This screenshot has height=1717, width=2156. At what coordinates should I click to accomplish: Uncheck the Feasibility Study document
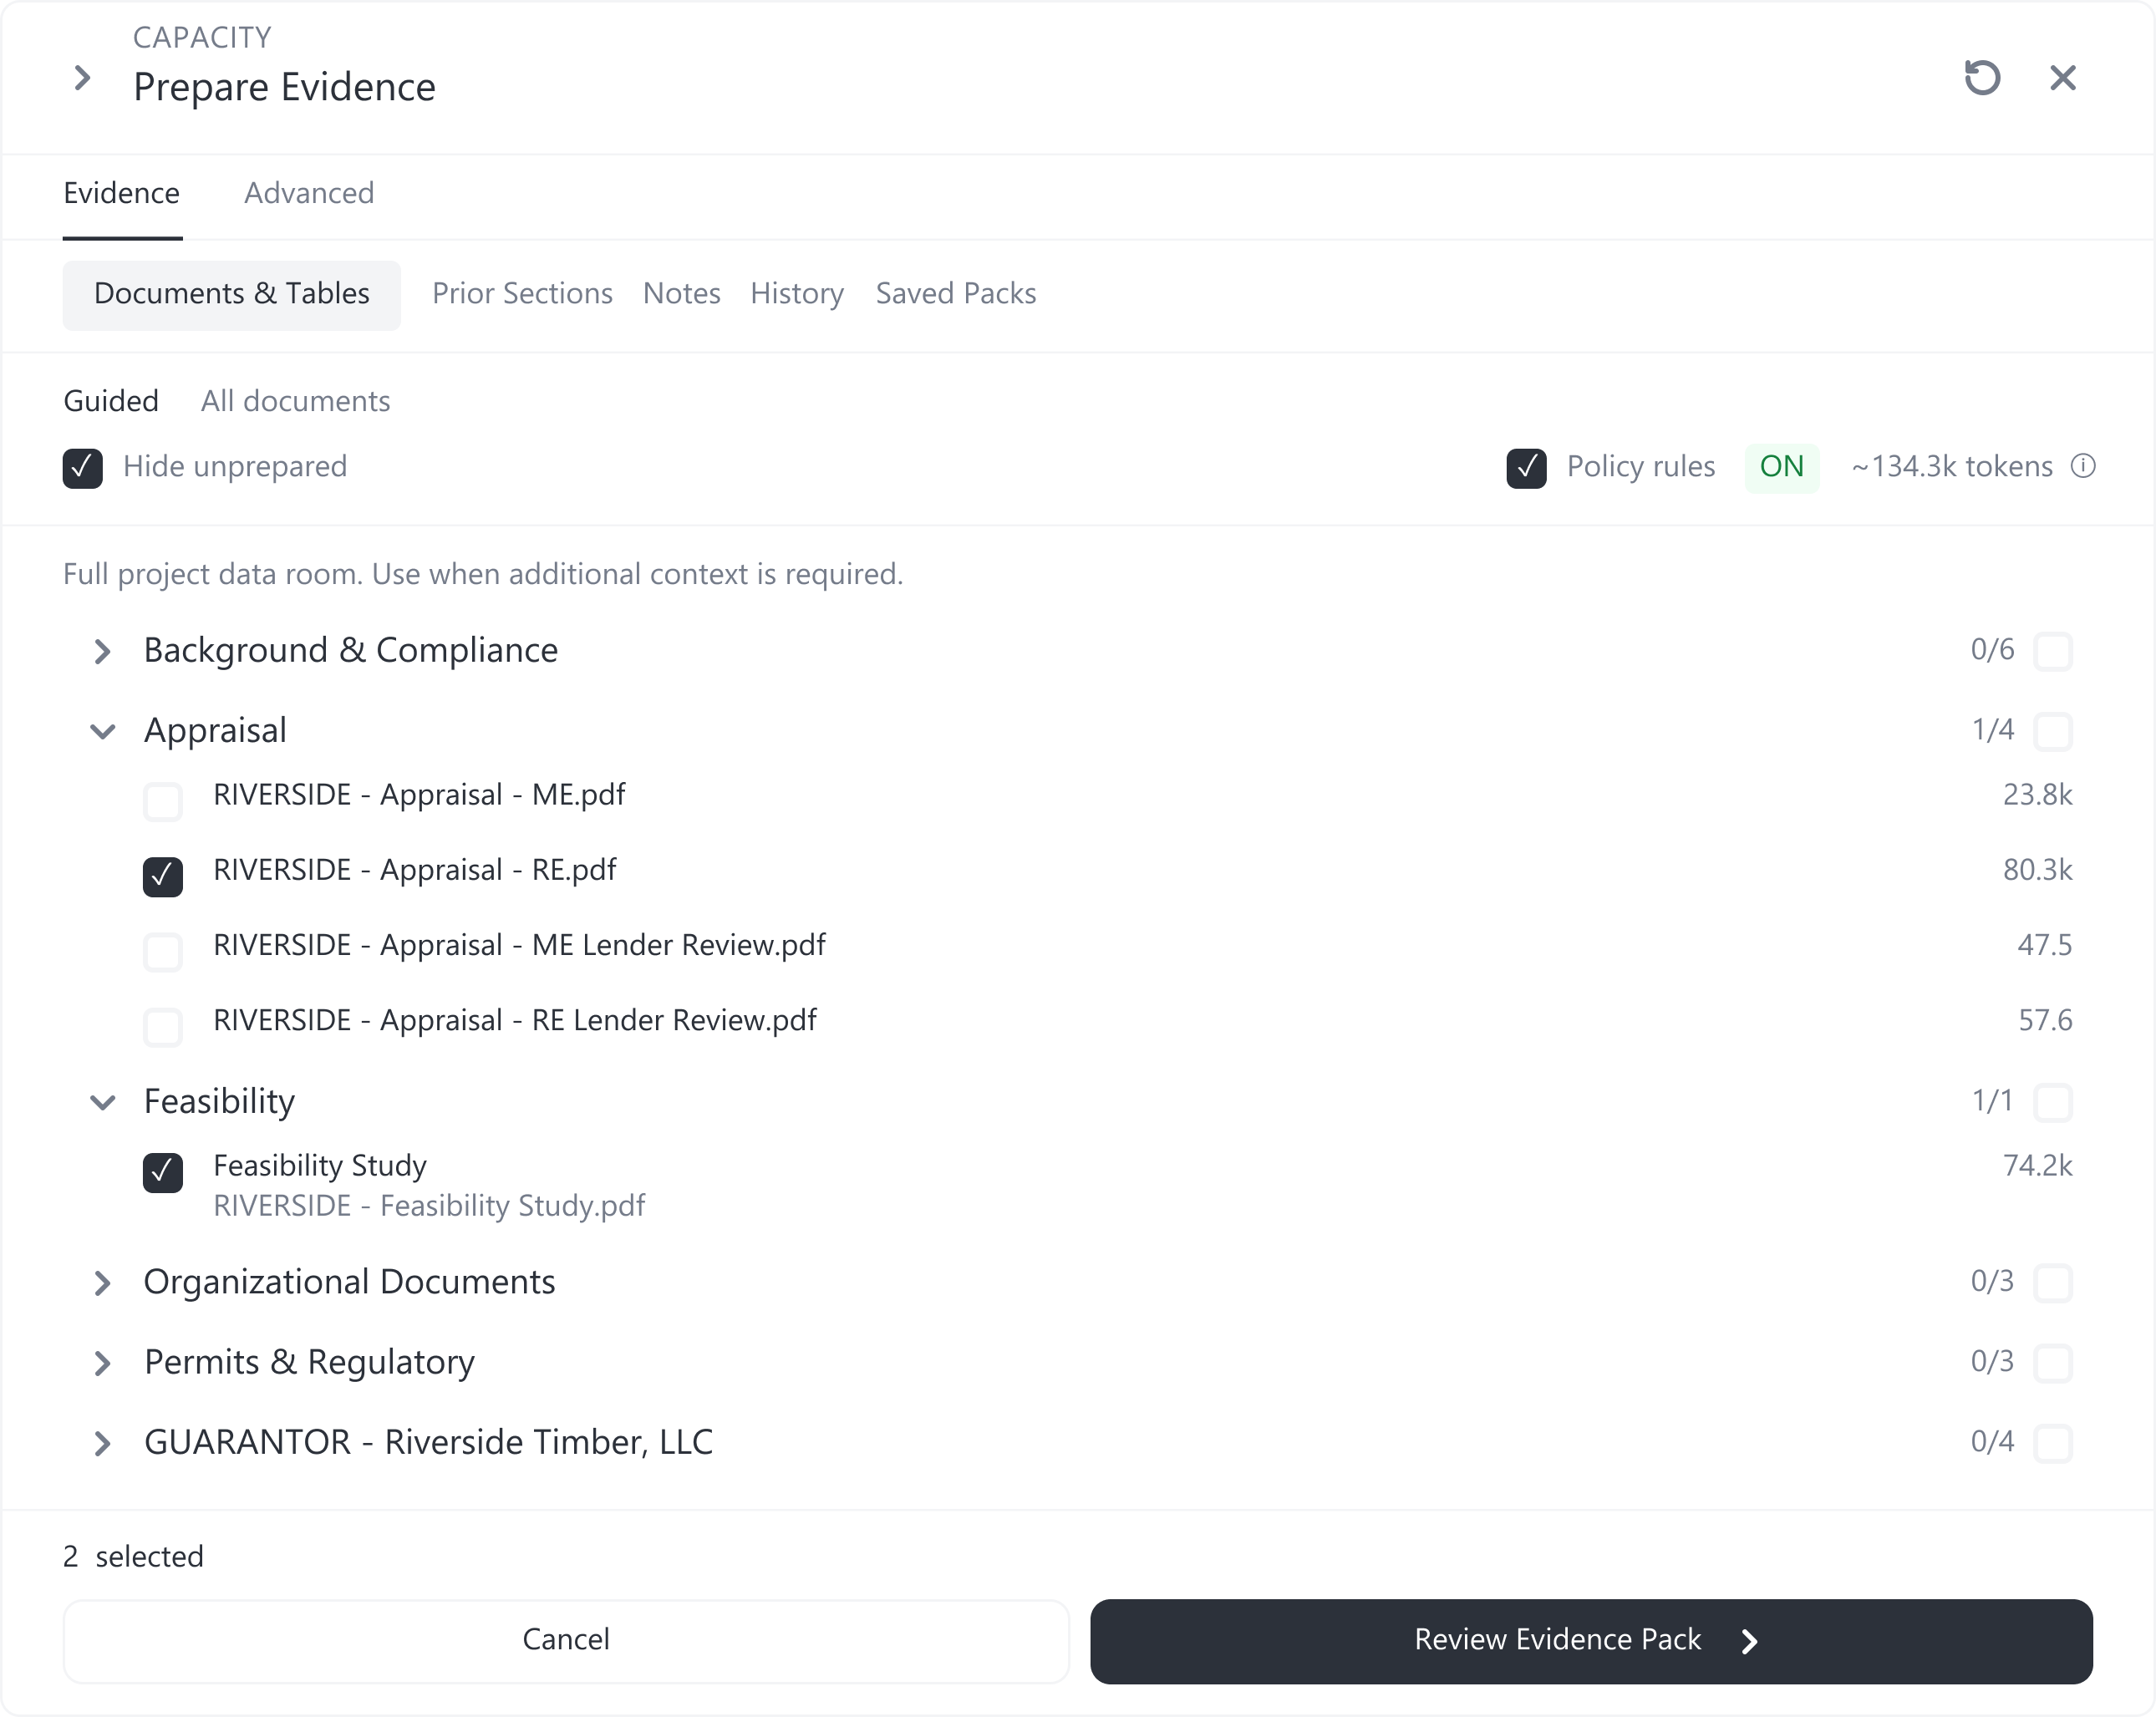[163, 1172]
